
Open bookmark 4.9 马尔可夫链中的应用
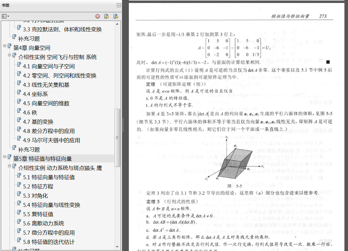click(x=51, y=140)
